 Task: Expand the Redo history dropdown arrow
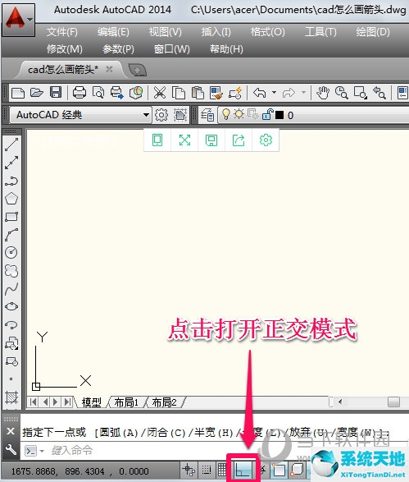[303, 92]
